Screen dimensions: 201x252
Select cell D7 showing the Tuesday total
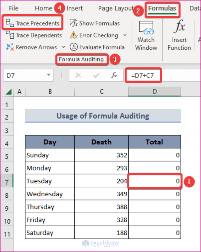(154, 181)
